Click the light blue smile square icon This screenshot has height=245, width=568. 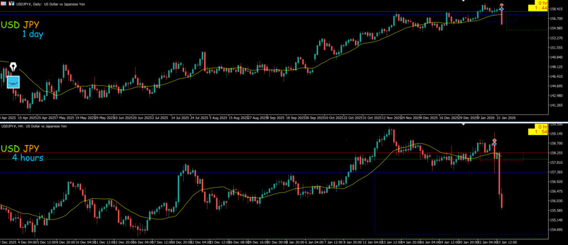pyautogui.click(x=13, y=82)
